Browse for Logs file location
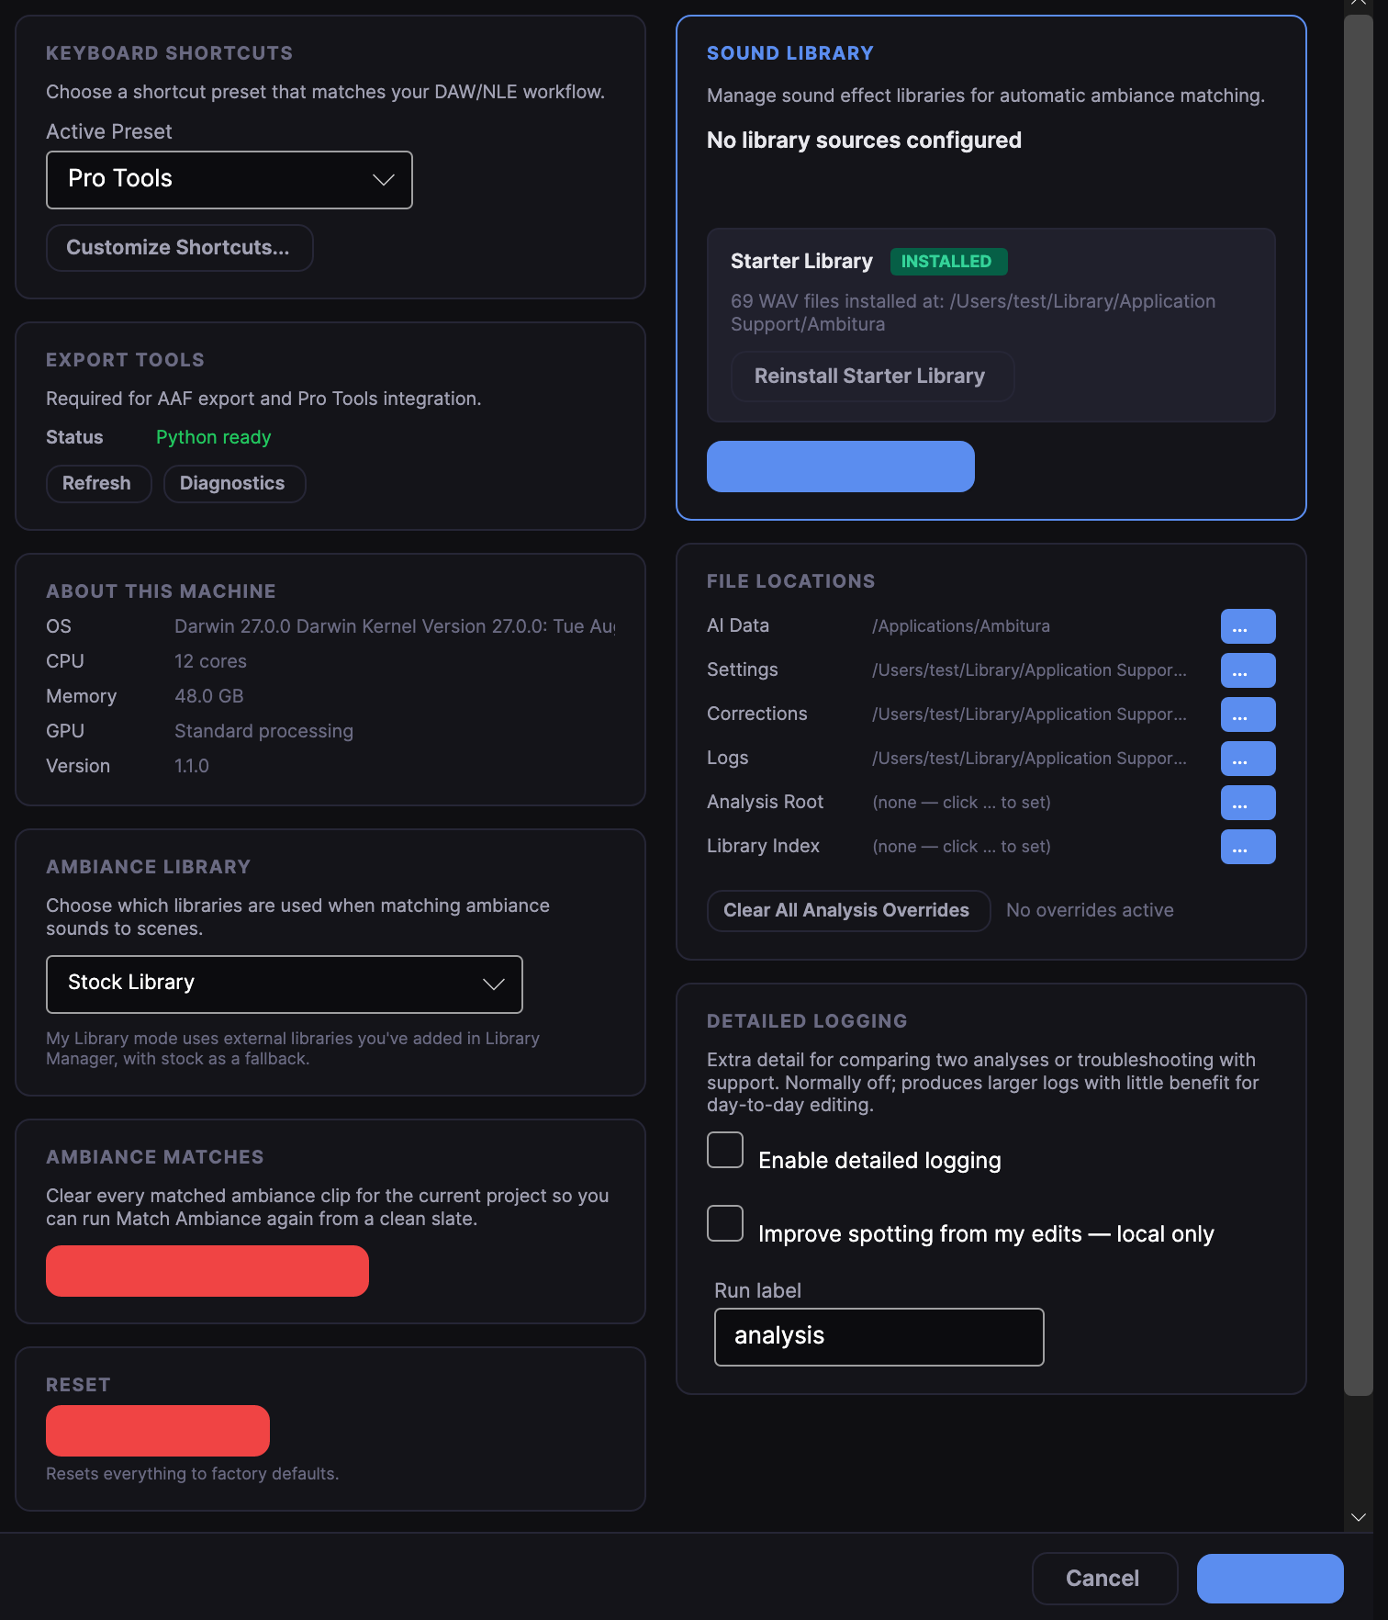Image resolution: width=1388 pixels, height=1620 pixels. [x=1248, y=759]
